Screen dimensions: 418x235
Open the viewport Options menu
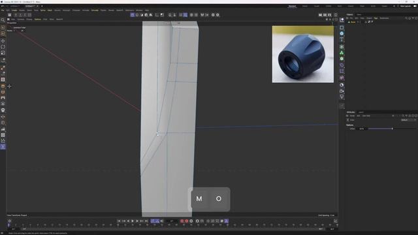[x=38, y=19]
